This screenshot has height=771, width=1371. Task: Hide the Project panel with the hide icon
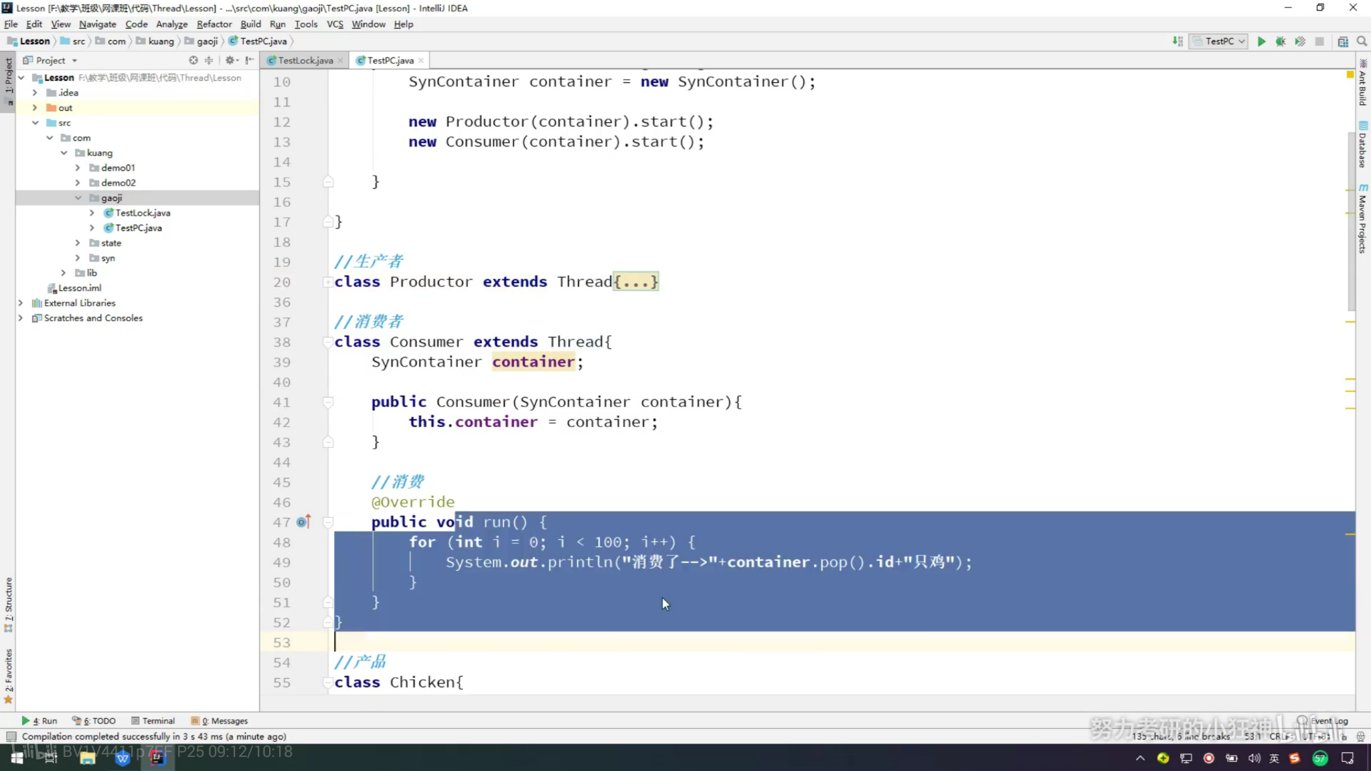(250, 60)
